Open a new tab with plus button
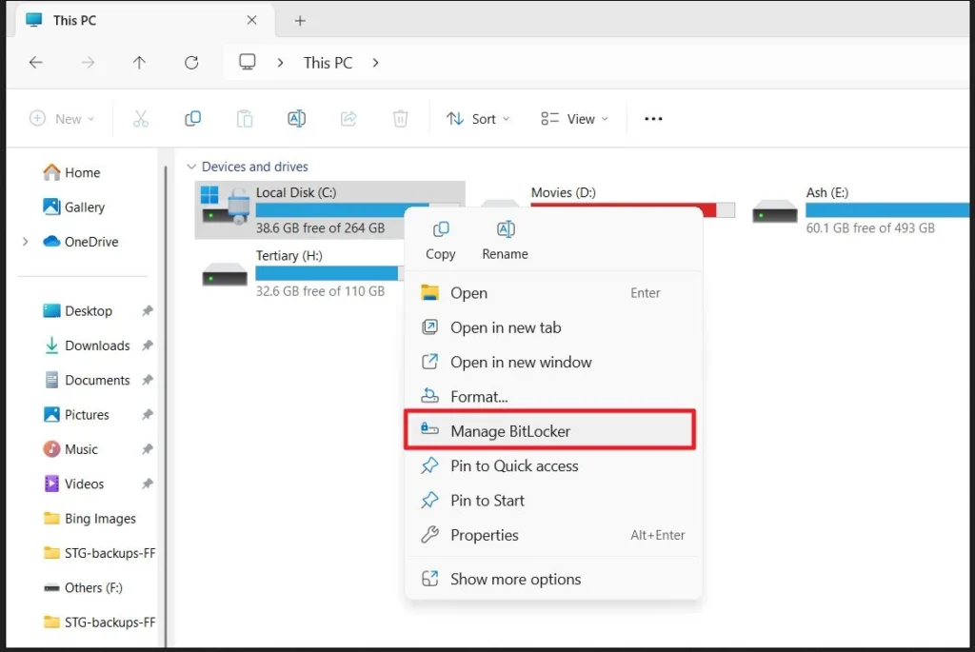This screenshot has height=652, width=975. [300, 20]
